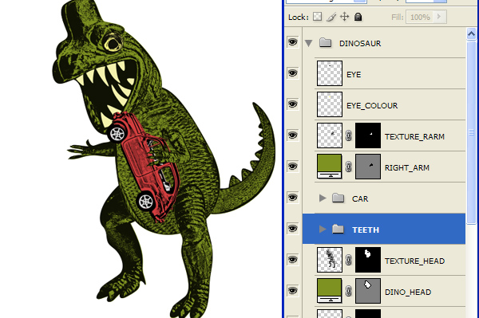Toggle visibility of EYE_COLOUR layer
Viewport: 479px width, 318px height.
[x=293, y=104]
